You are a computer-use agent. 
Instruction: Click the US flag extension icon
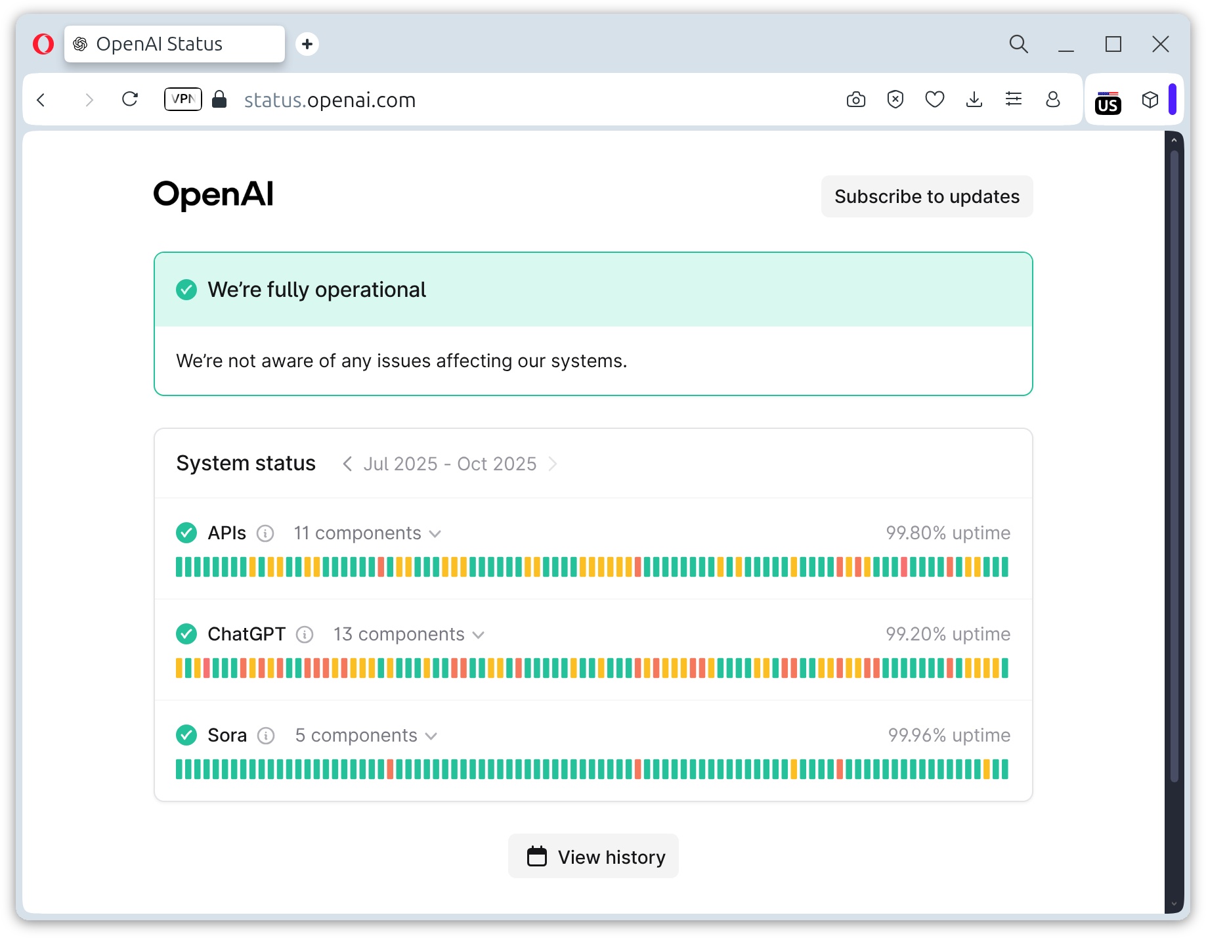pyautogui.click(x=1108, y=102)
